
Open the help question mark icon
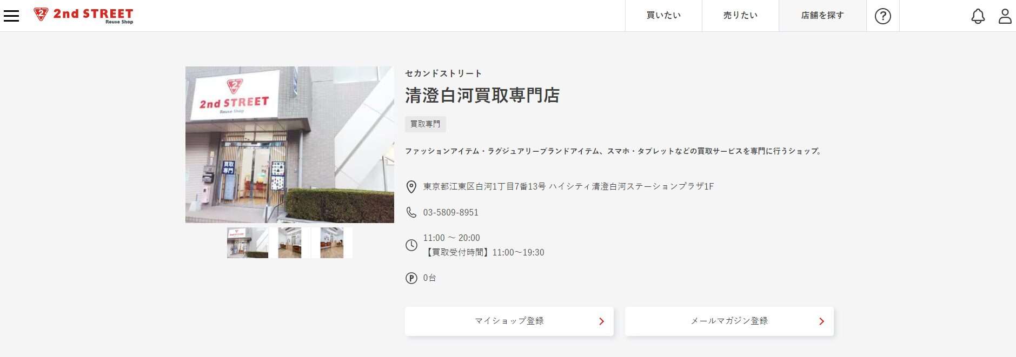tap(883, 16)
